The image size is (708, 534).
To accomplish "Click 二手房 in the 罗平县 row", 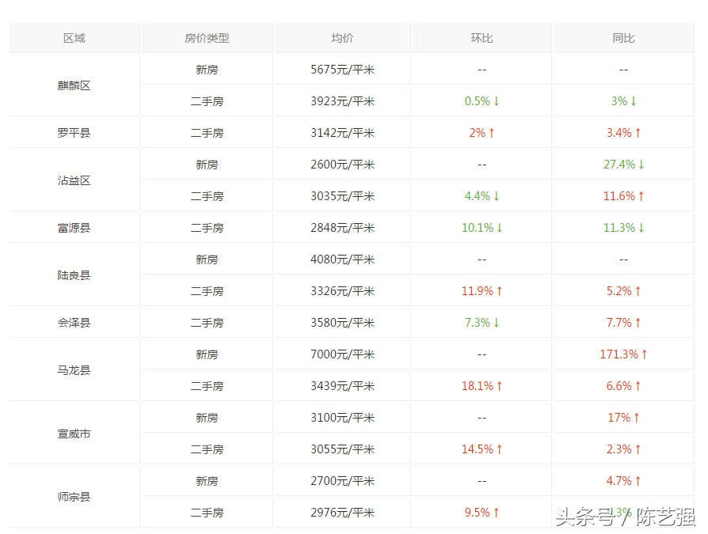I will click(207, 133).
